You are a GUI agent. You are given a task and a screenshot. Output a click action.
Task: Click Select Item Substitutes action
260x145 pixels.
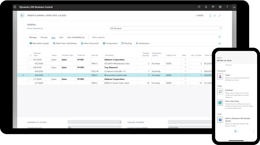point(64,43)
